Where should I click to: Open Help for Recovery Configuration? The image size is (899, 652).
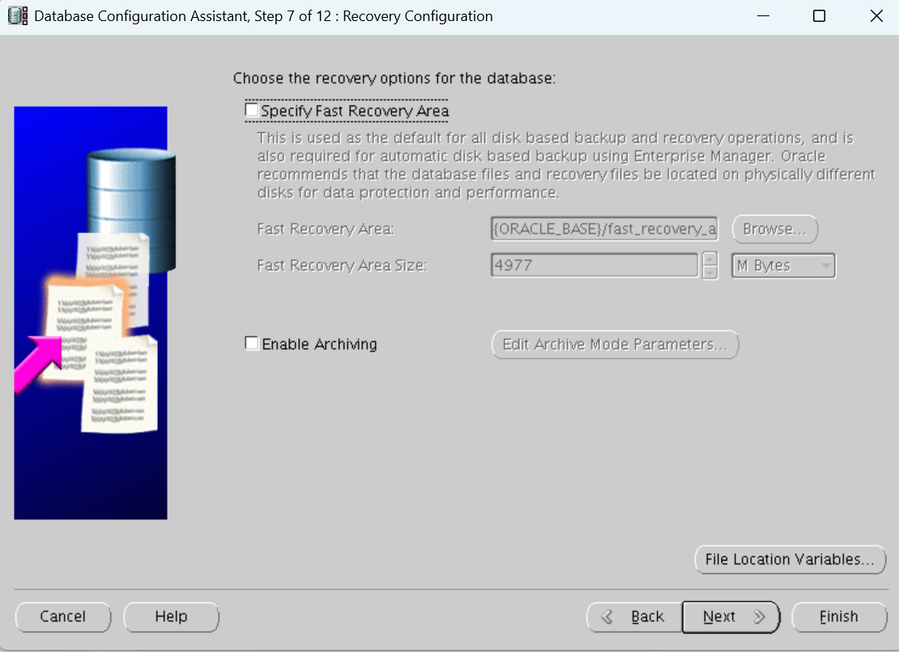click(171, 616)
